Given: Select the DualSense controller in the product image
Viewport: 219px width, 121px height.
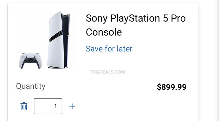Looking at the screenshot, I should pyautogui.click(x=30, y=61).
